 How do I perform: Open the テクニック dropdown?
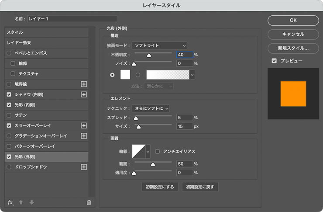coord(151,108)
